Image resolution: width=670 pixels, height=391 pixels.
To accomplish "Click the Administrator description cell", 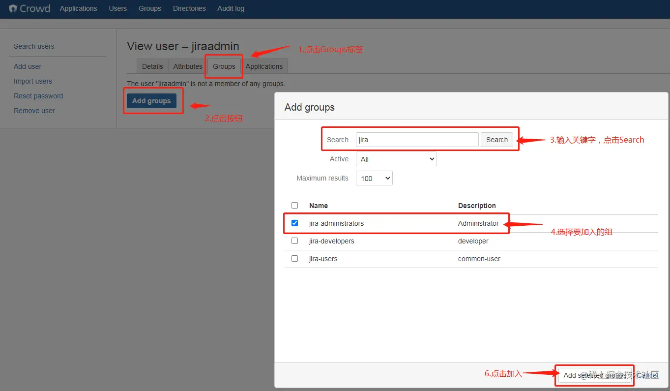I will click(x=478, y=223).
